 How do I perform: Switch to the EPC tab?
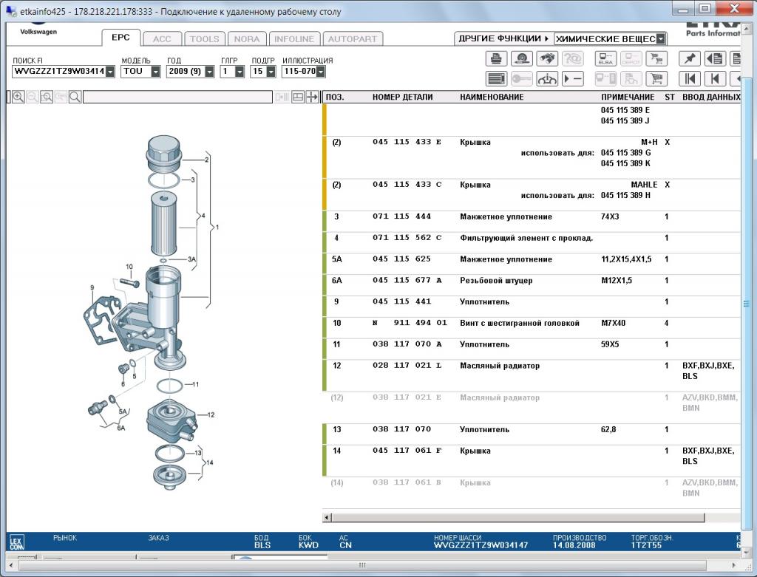coord(120,38)
